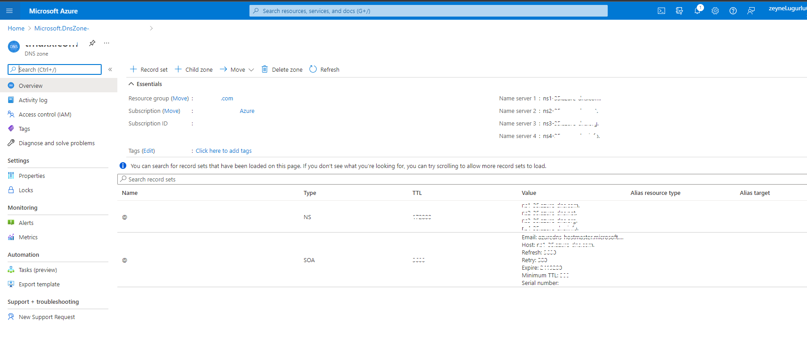Focus the Search record sets field
The image size is (807, 345).
click(x=462, y=179)
